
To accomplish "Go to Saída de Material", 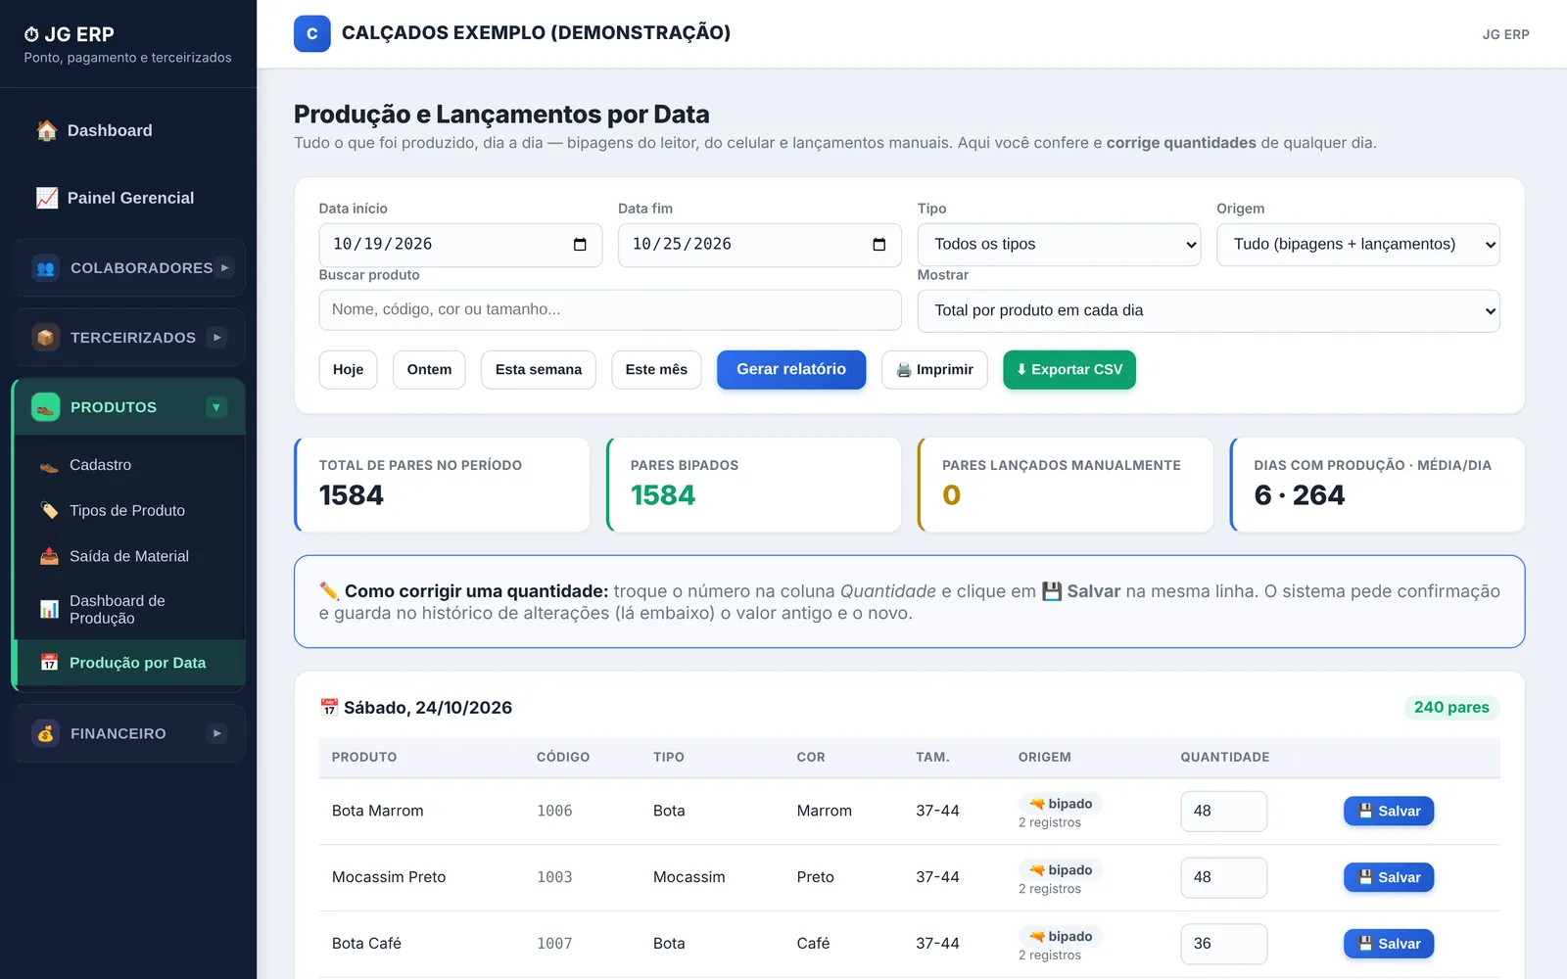I will (129, 556).
